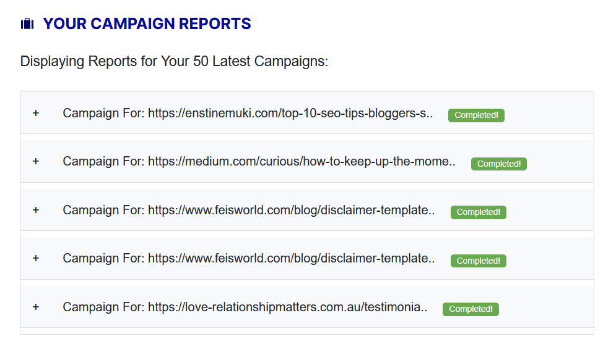Open the medium.com curious campaign title
Viewport: 616px width, 352px height.
tap(259, 162)
